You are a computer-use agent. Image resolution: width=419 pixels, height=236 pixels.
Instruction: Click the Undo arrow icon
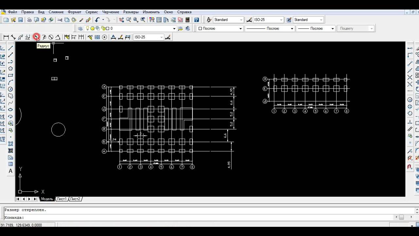pyautogui.click(x=97, y=20)
